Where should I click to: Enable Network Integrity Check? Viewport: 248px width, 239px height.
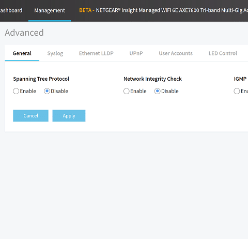click(x=127, y=91)
